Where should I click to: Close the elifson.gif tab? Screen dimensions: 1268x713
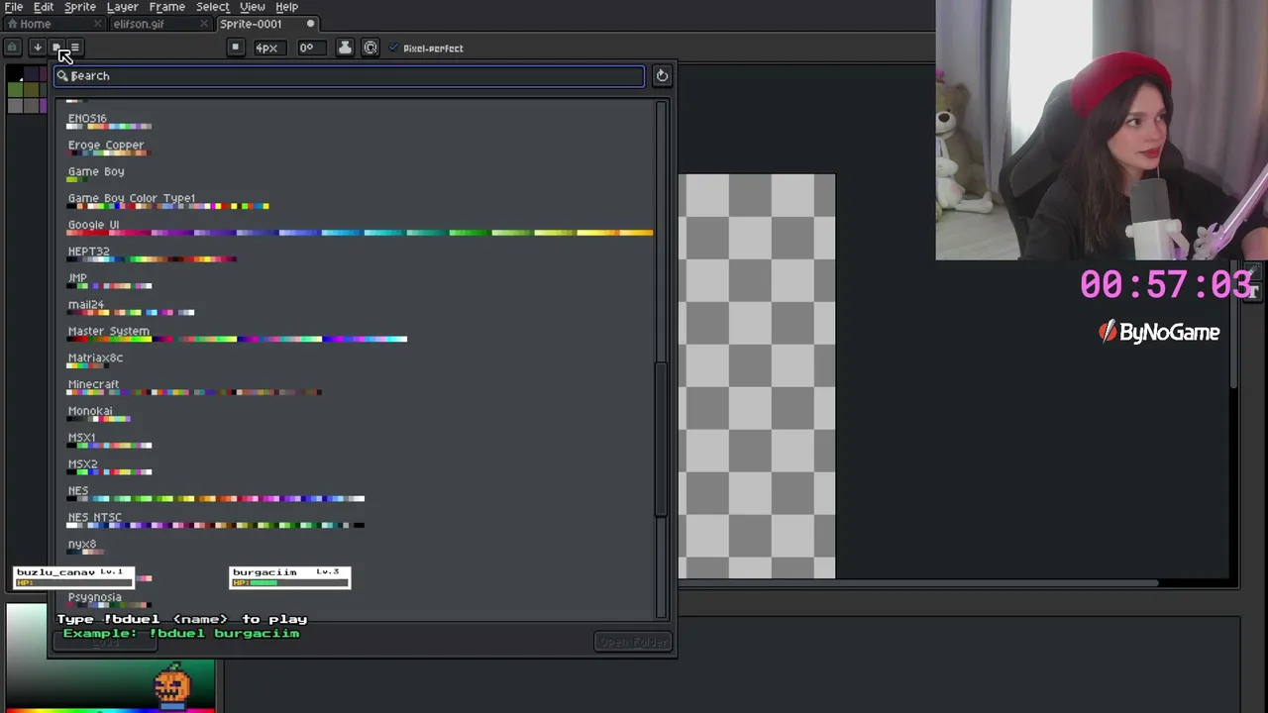pyautogui.click(x=205, y=24)
